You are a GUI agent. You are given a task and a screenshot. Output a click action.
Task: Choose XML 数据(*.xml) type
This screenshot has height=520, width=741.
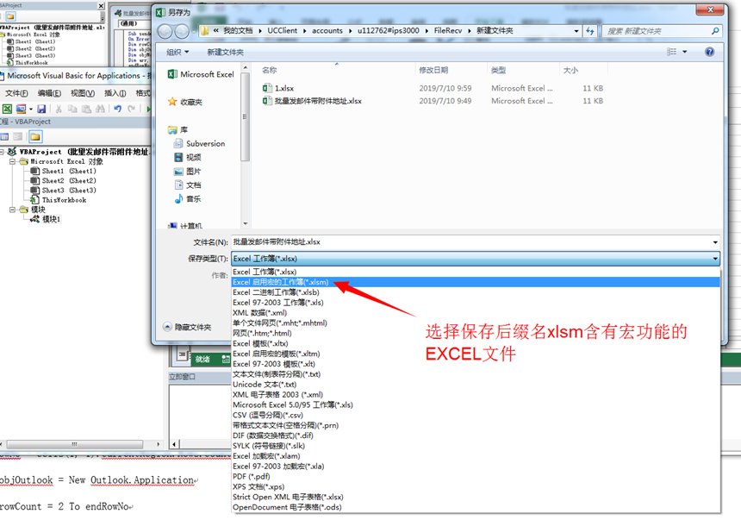476,313
